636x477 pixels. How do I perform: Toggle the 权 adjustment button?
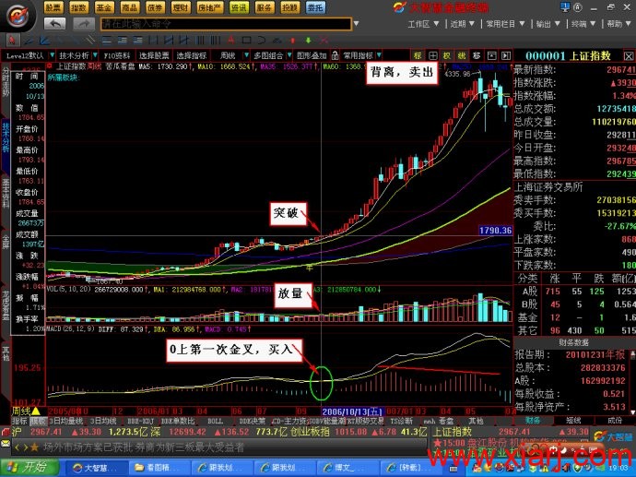tap(447, 55)
